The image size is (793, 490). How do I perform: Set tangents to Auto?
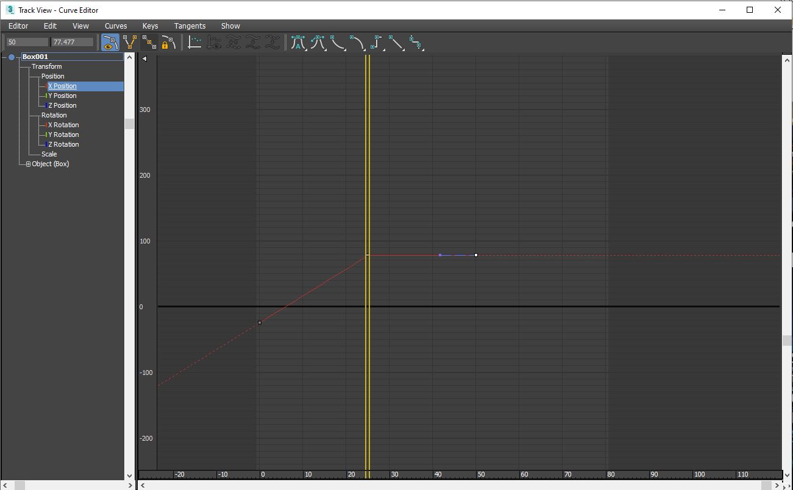(299, 42)
